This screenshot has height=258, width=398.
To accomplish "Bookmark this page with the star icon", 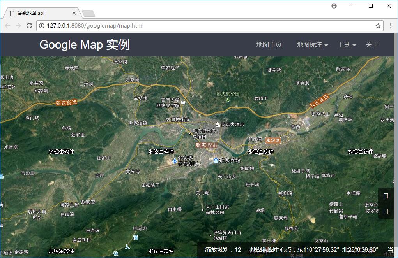I will [x=378, y=26].
